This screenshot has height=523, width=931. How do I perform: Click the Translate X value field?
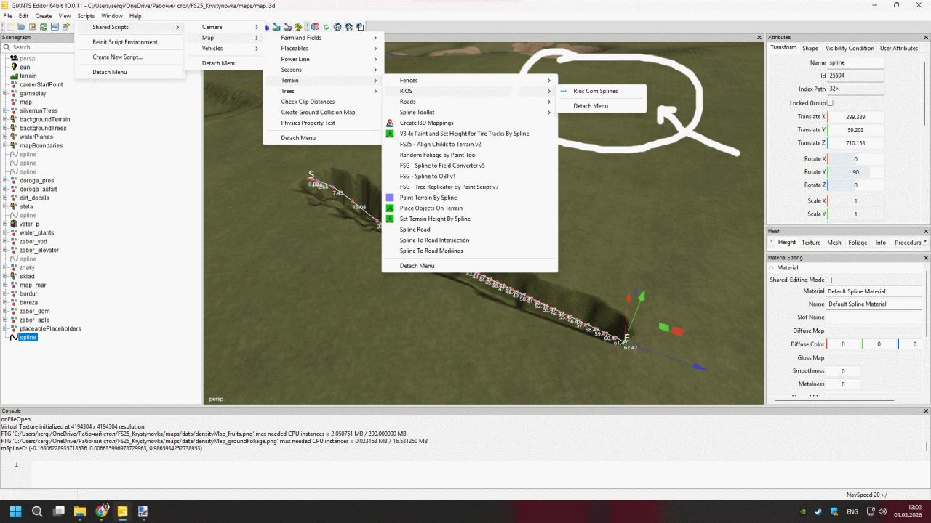pos(855,116)
